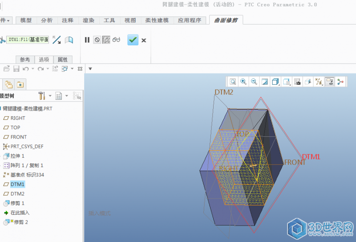The height and width of the screenshot is (242, 356).
Task: Click the silhouette trim surface icon
Action: click(69, 40)
